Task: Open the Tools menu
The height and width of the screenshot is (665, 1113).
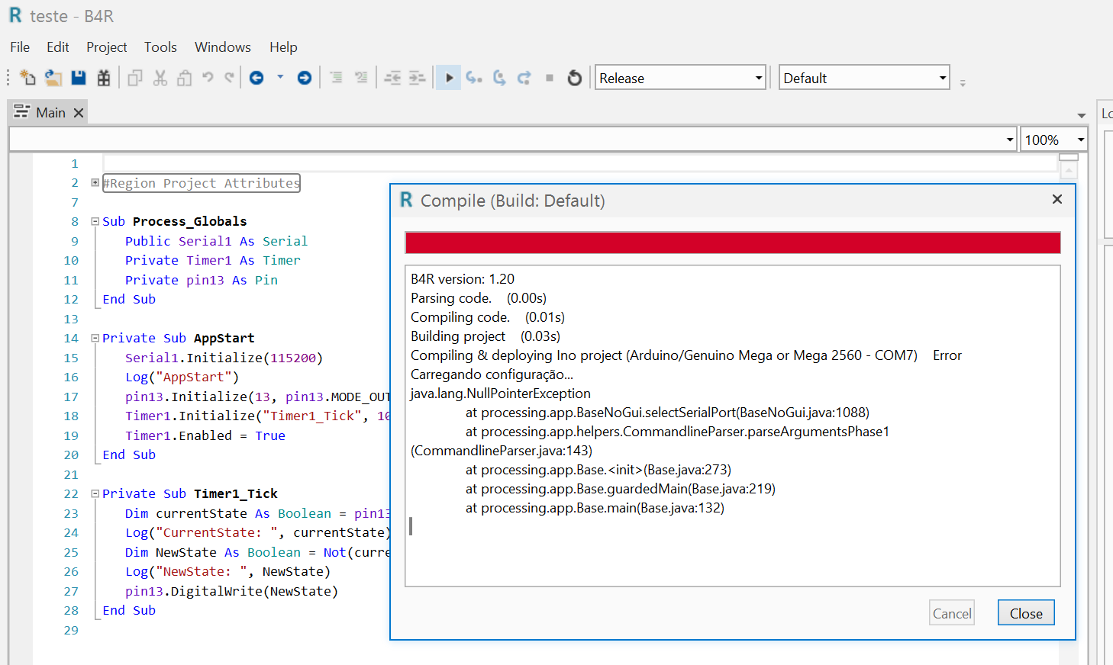Action: point(160,47)
